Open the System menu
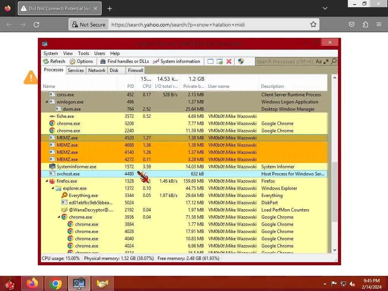Image resolution: width=388 pixels, height=291 pixels. [51, 53]
